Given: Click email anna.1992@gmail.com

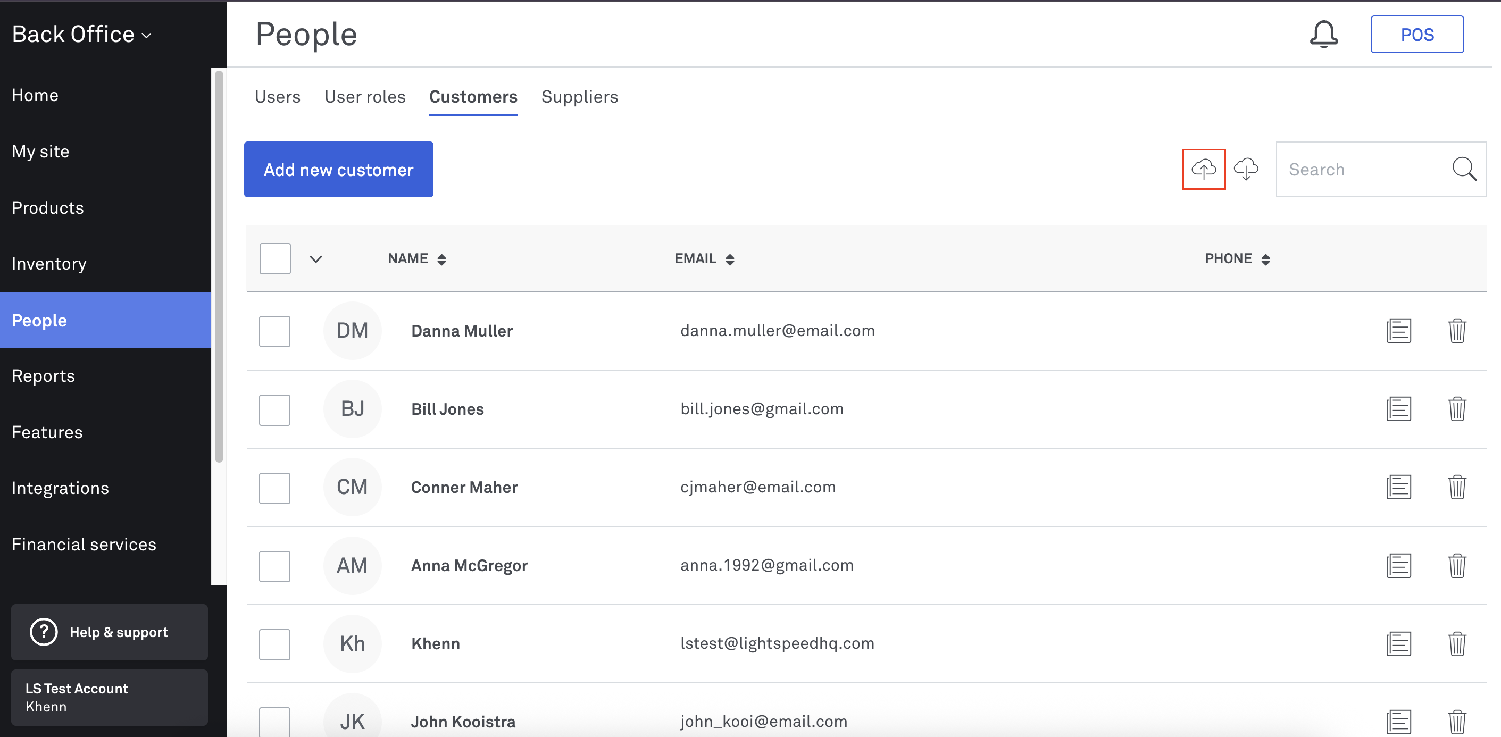Looking at the screenshot, I should [767, 565].
